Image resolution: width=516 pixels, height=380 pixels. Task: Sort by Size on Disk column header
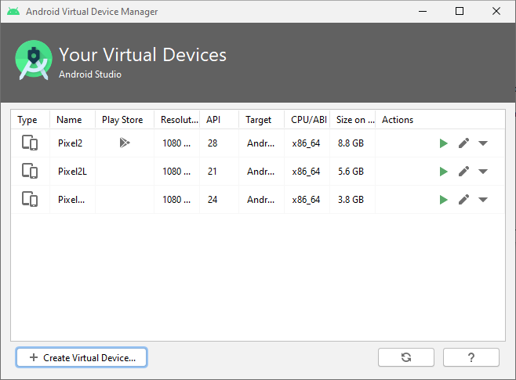pos(352,120)
